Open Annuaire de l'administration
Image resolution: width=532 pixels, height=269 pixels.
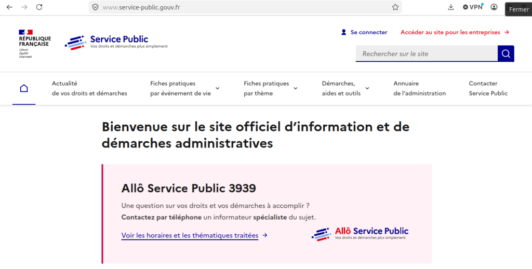tap(420, 88)
